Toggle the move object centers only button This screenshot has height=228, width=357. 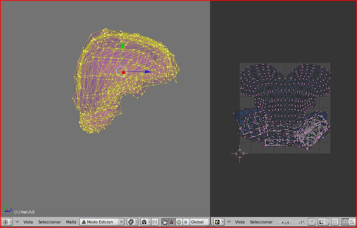[155, 222]
